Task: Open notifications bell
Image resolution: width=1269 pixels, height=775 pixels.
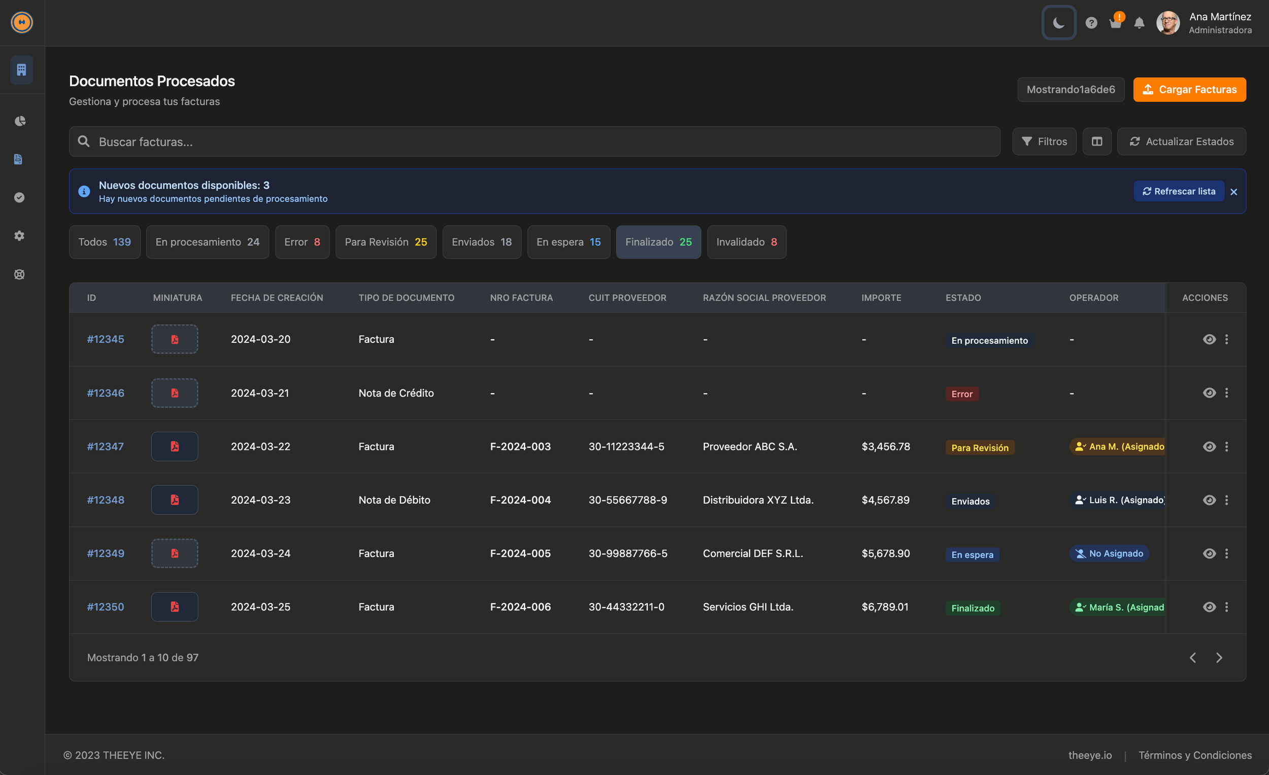Action: click(x=1139, y=23)
